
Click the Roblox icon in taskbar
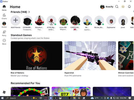(x=51, y=98)
